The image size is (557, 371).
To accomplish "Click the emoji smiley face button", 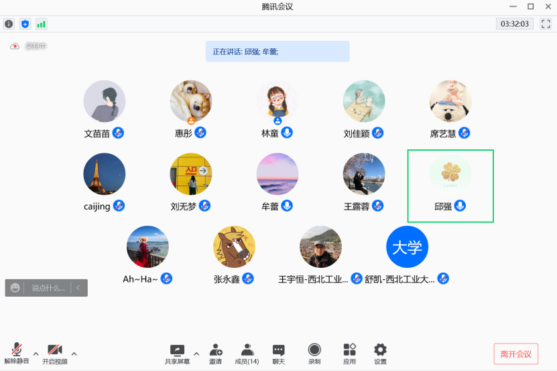I will click(15, 288).
